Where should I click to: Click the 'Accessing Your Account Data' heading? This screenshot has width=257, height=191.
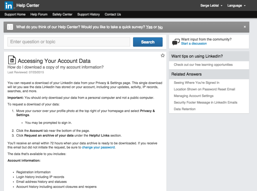54,61
